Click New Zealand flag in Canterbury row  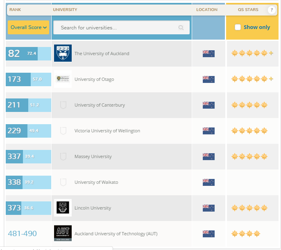coord(208,105)
